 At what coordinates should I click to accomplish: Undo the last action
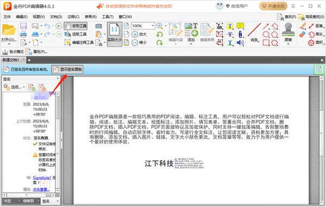click(x=47, y=26)
